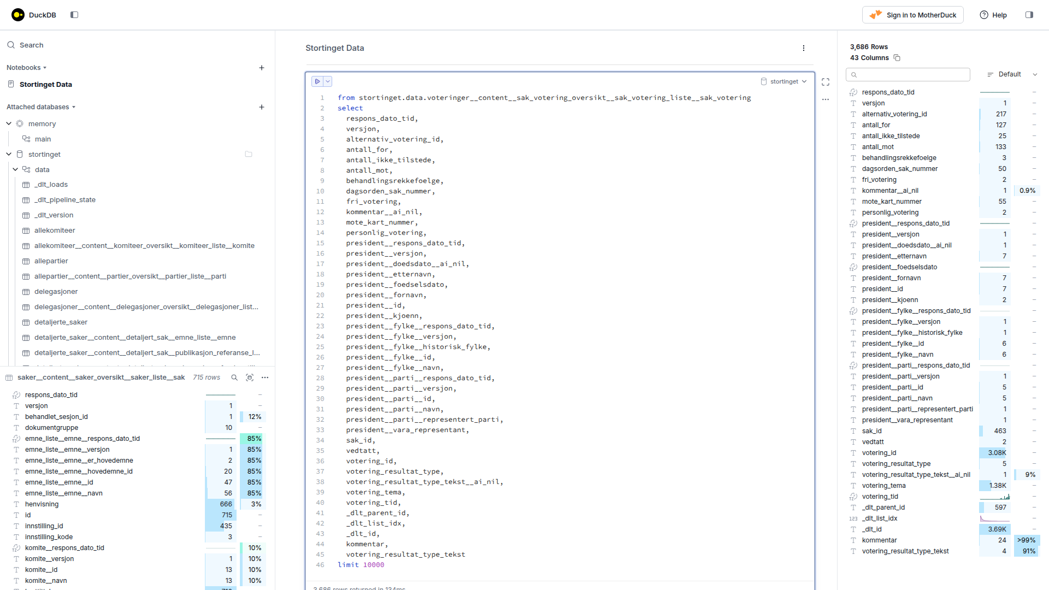
Task: Add a new notebook with plus icon
Action: (262, 68)
